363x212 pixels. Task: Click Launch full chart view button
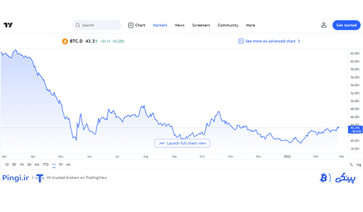(x=182, y=143)
